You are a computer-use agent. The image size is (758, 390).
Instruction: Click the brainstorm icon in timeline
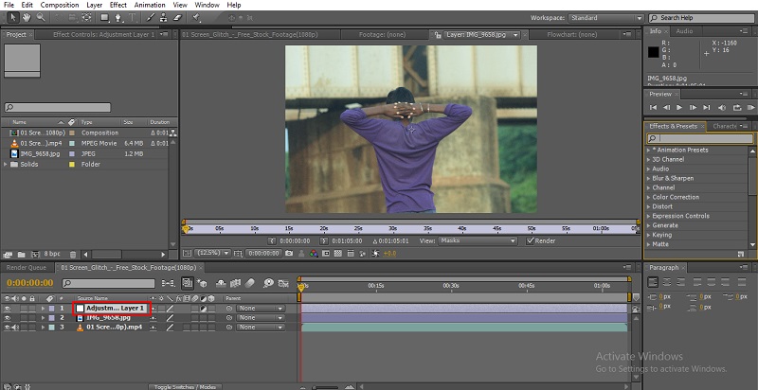coord(268,283)
